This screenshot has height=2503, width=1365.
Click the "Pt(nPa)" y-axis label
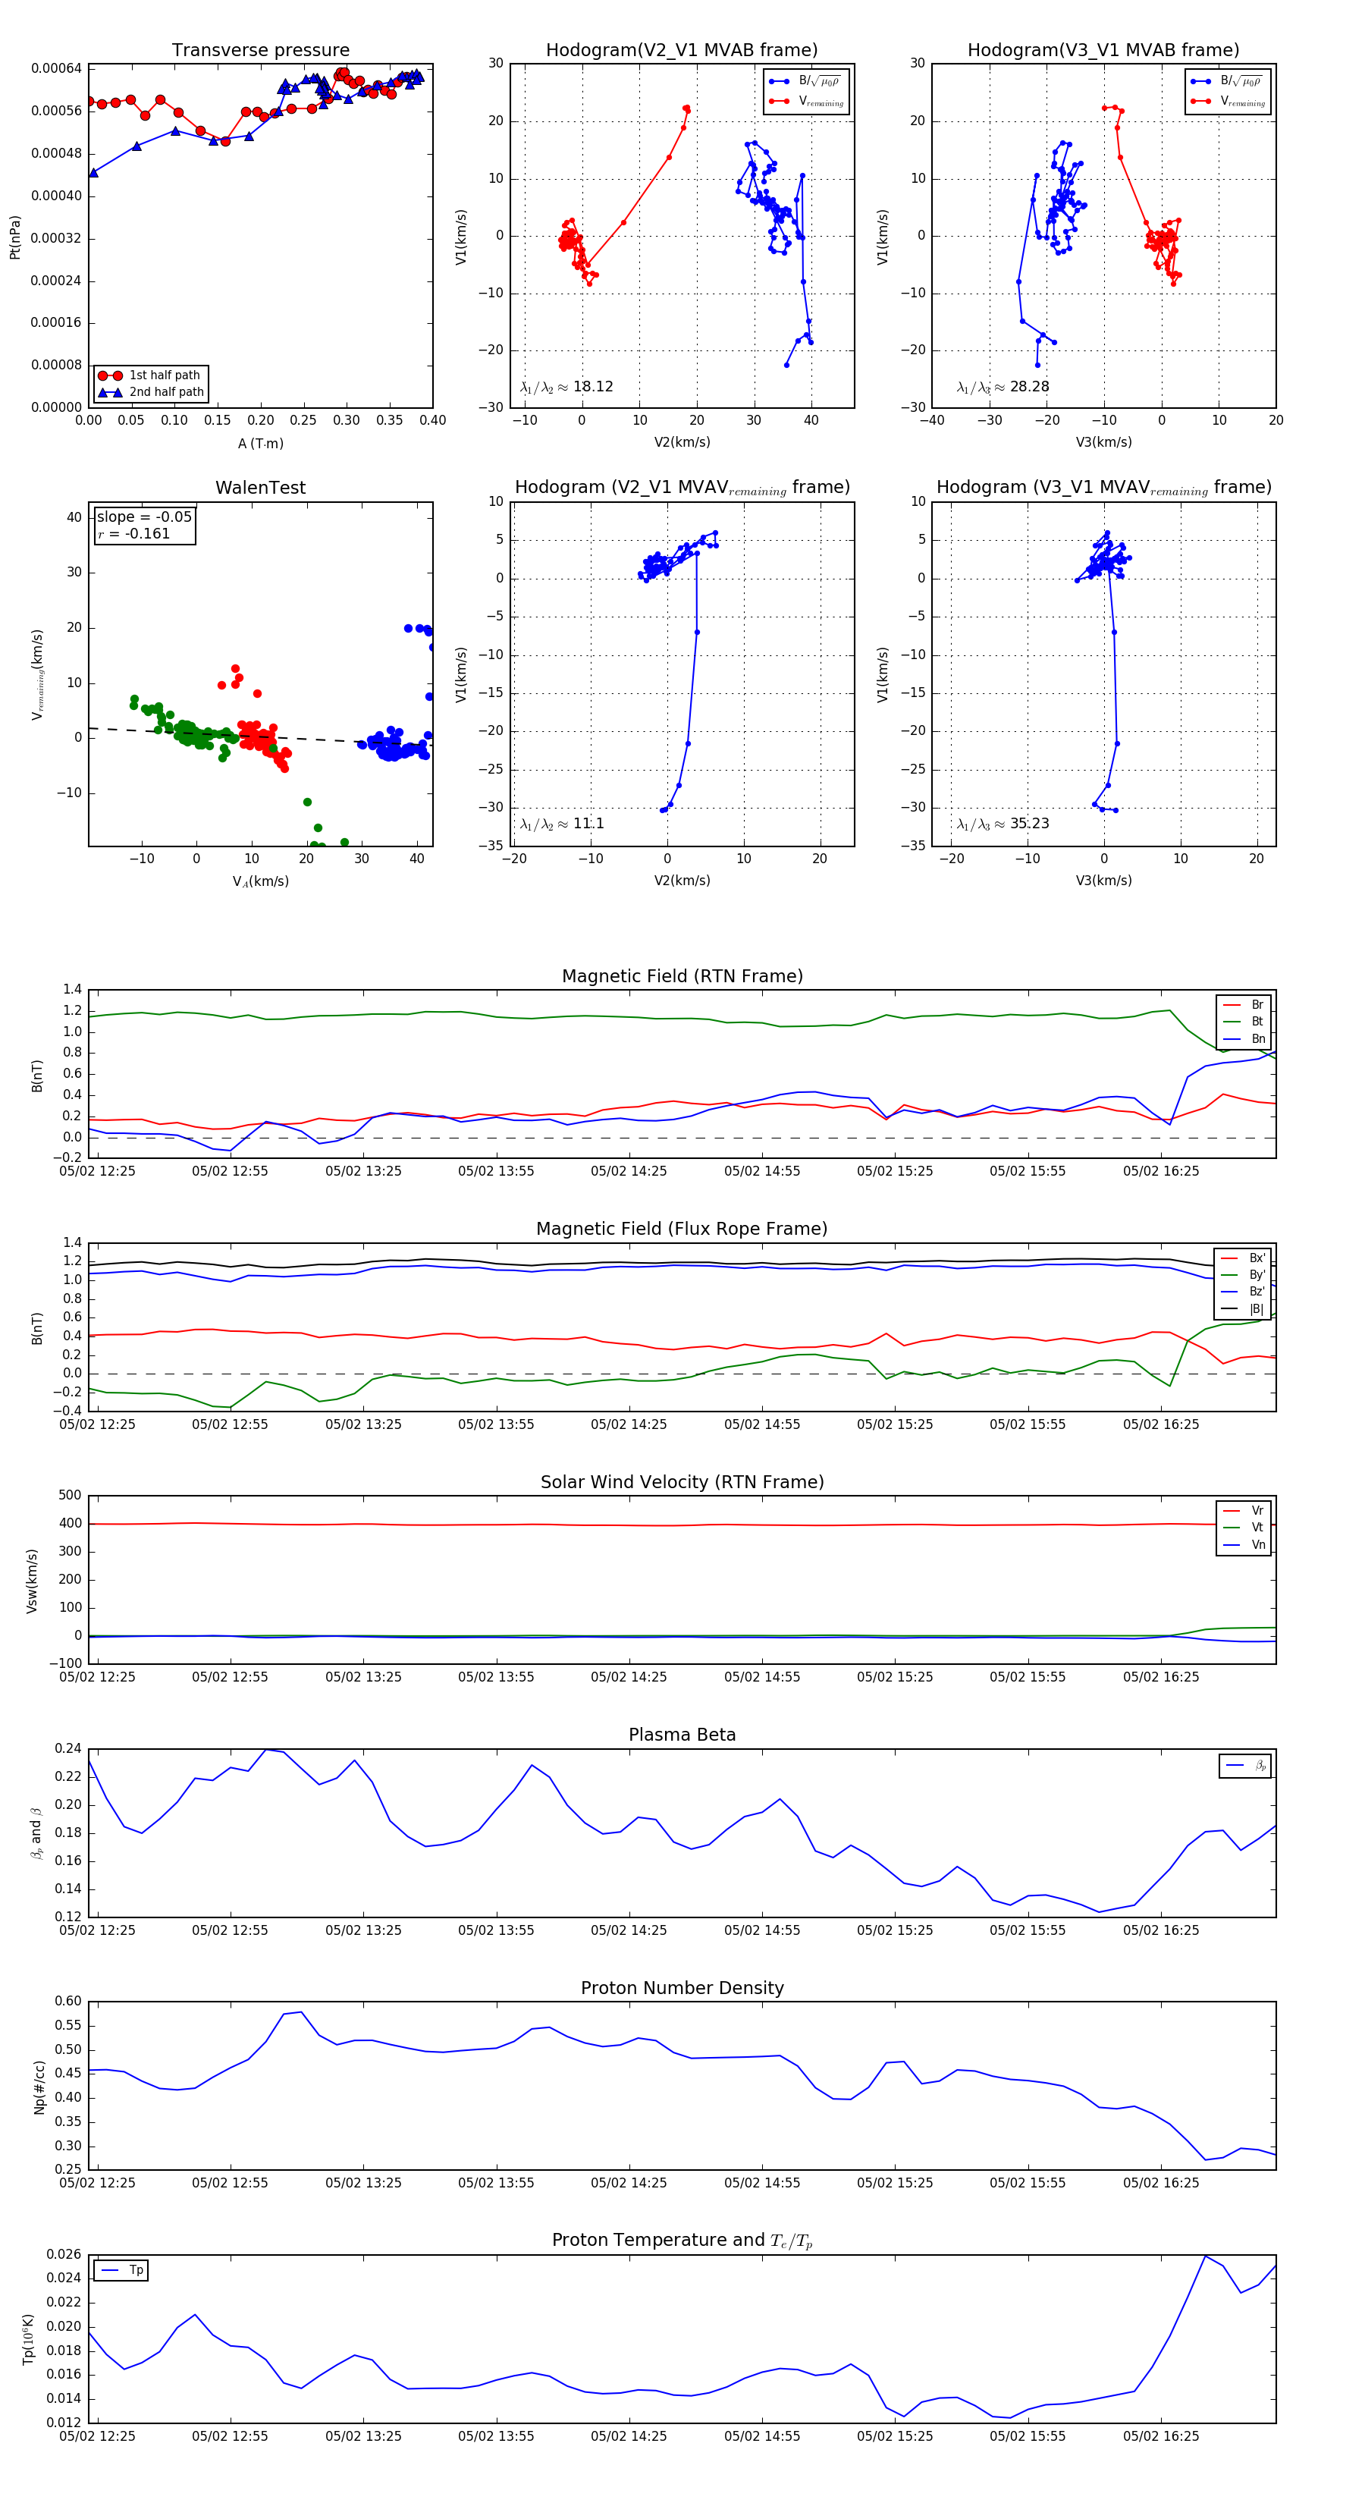tap(14, 237)
